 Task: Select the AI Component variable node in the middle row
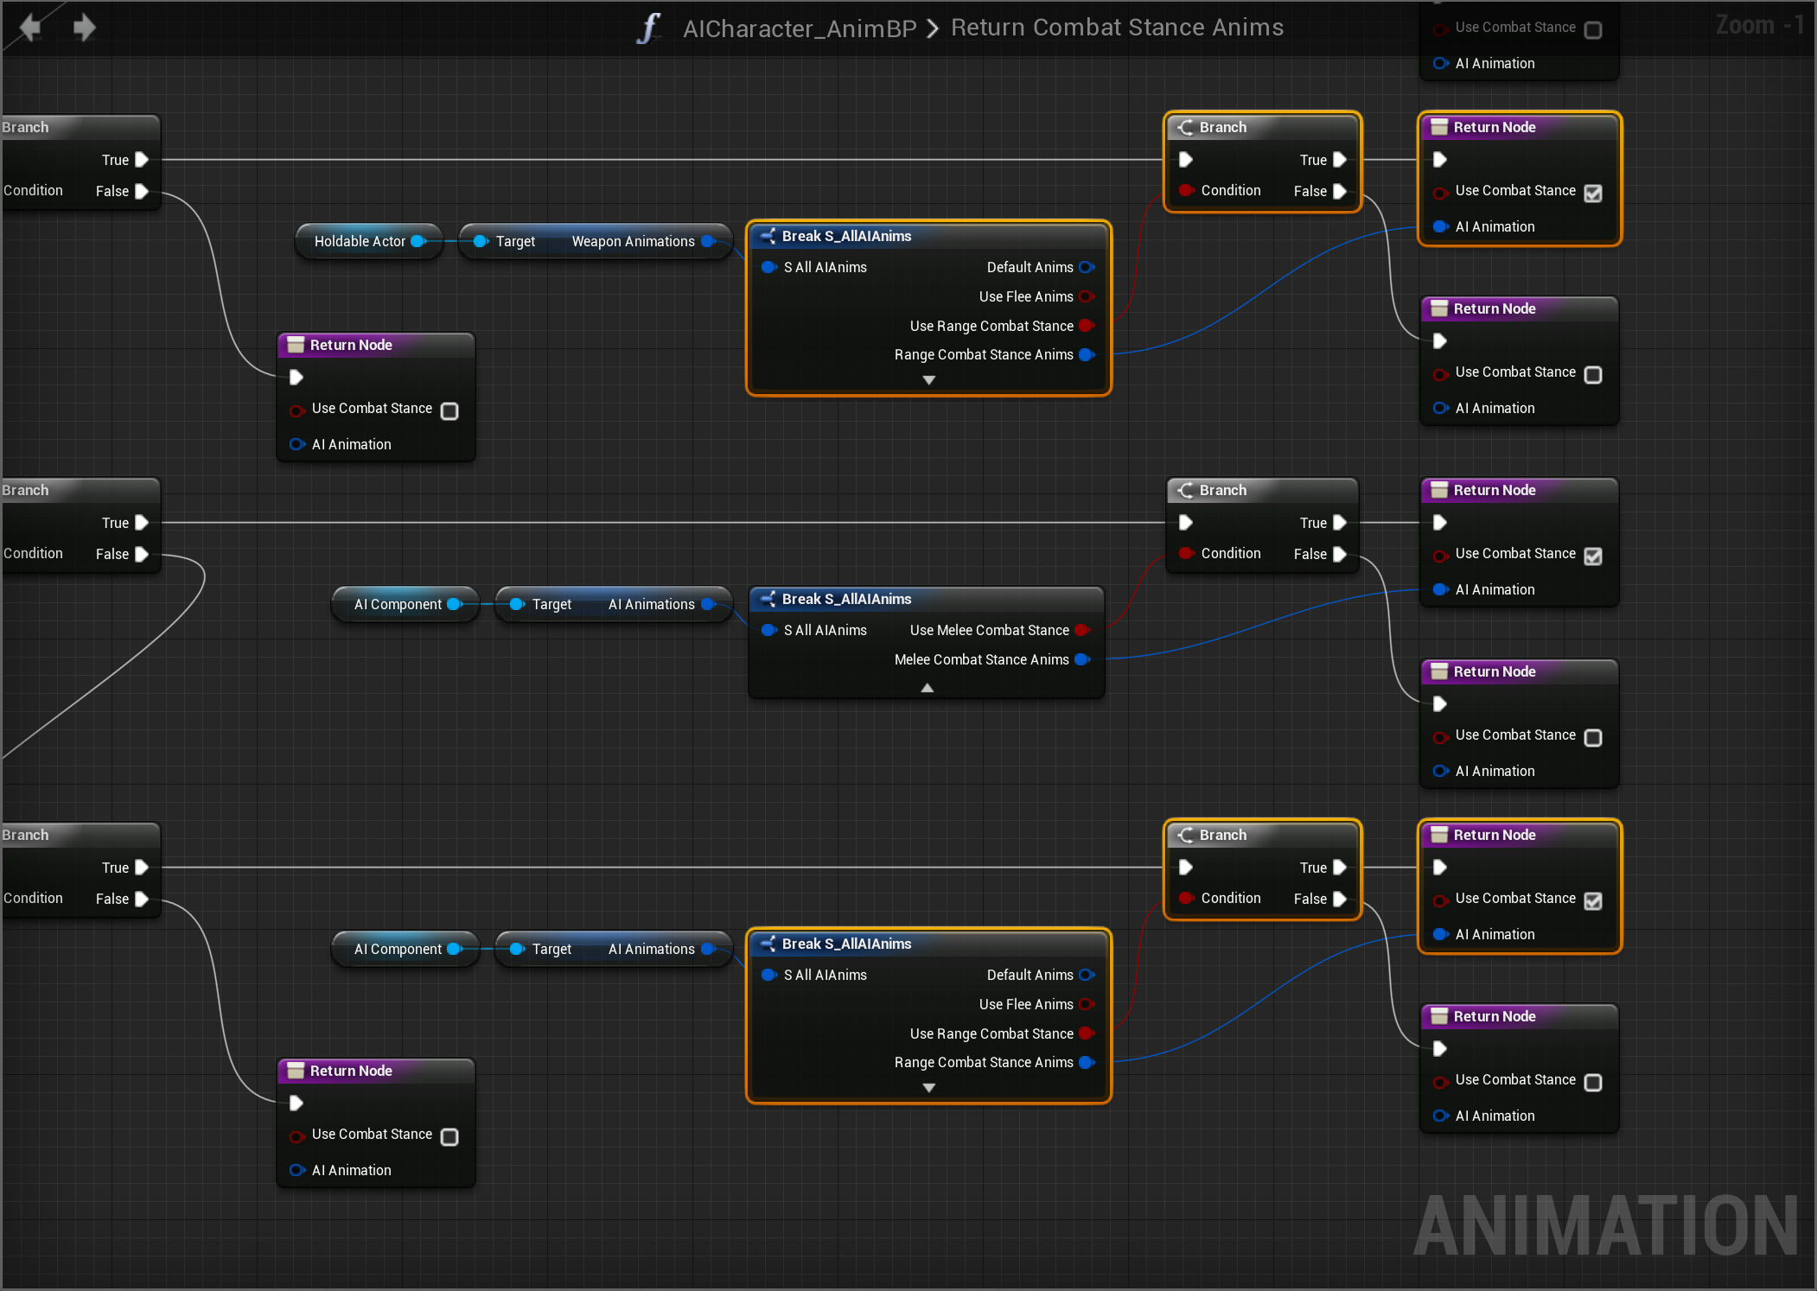click(x=398, y=604)
